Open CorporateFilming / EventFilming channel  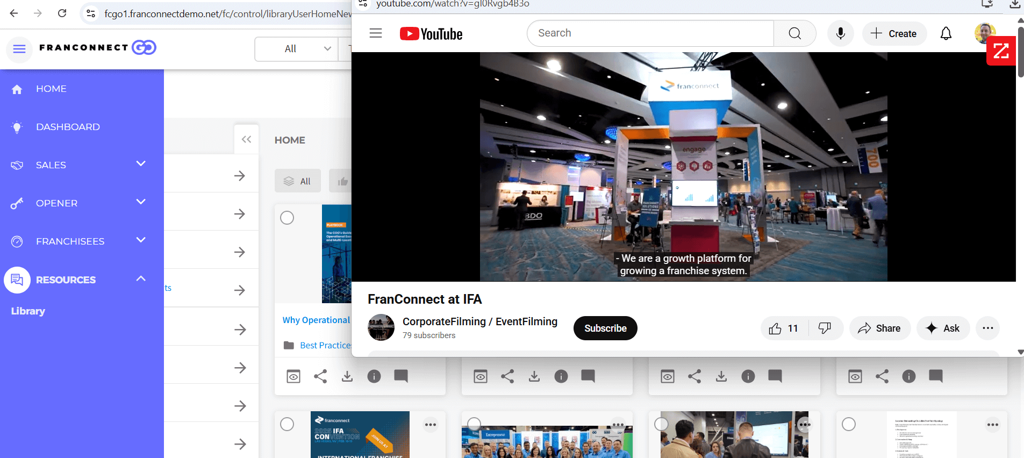point(480,321)
